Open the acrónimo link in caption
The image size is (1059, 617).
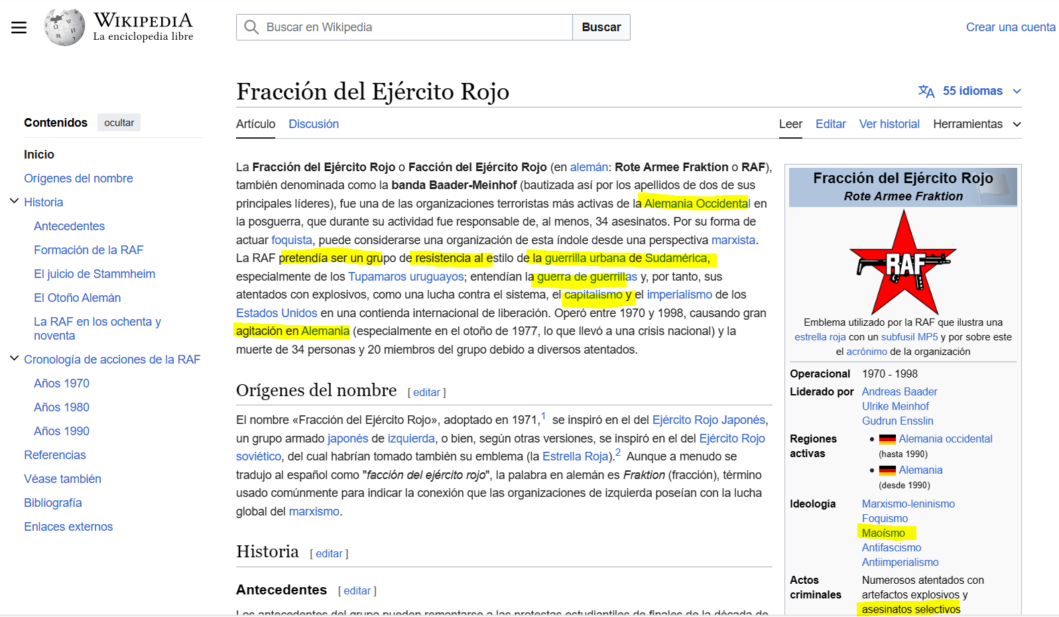866,352
